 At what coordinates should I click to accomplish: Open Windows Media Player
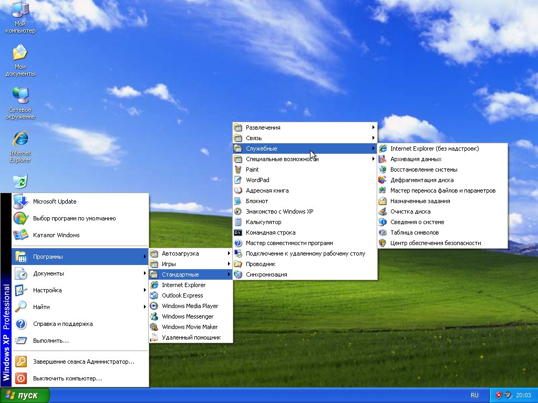190,306
